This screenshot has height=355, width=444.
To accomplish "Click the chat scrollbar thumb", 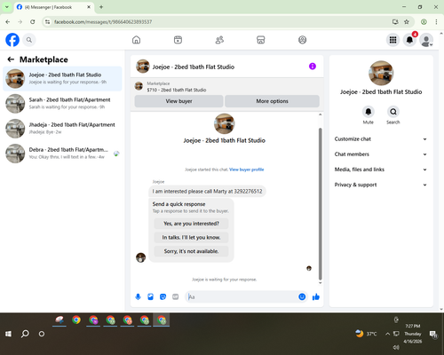I will point(320,203).
